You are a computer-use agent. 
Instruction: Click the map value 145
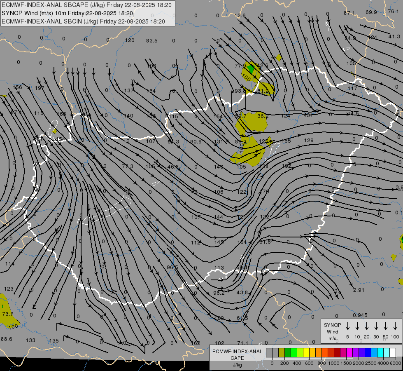(219, 242)
